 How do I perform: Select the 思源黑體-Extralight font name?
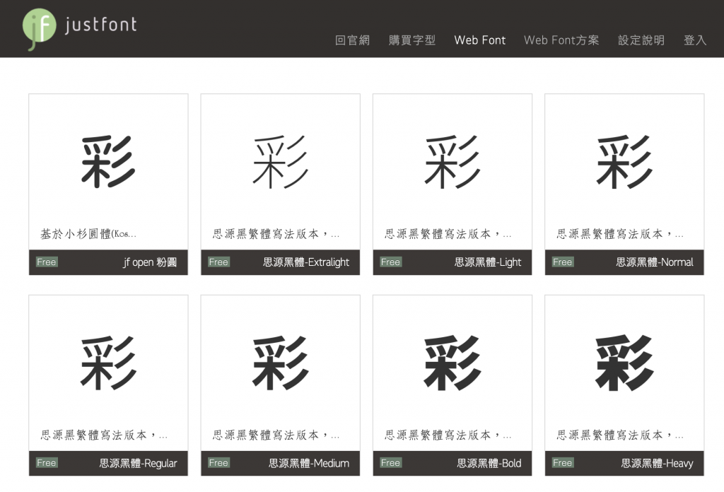pos(306,262)
